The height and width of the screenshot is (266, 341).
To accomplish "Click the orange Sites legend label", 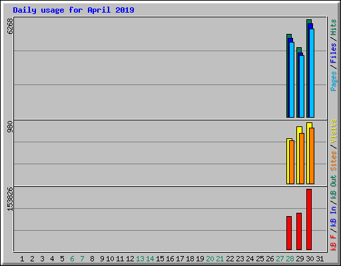I will point(334,161).
